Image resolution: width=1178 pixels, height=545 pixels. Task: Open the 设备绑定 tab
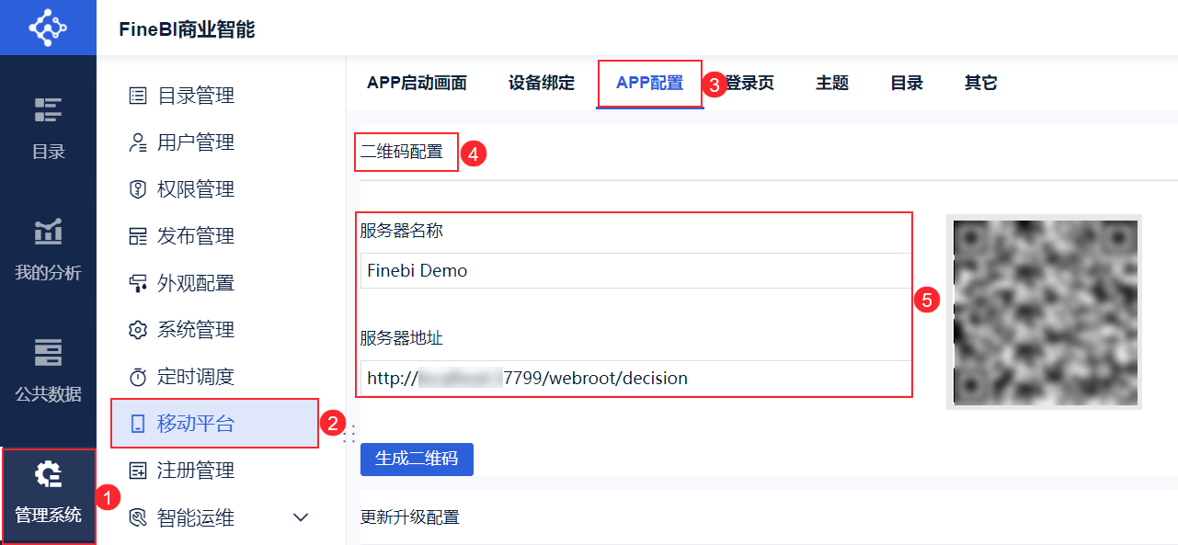540,82
